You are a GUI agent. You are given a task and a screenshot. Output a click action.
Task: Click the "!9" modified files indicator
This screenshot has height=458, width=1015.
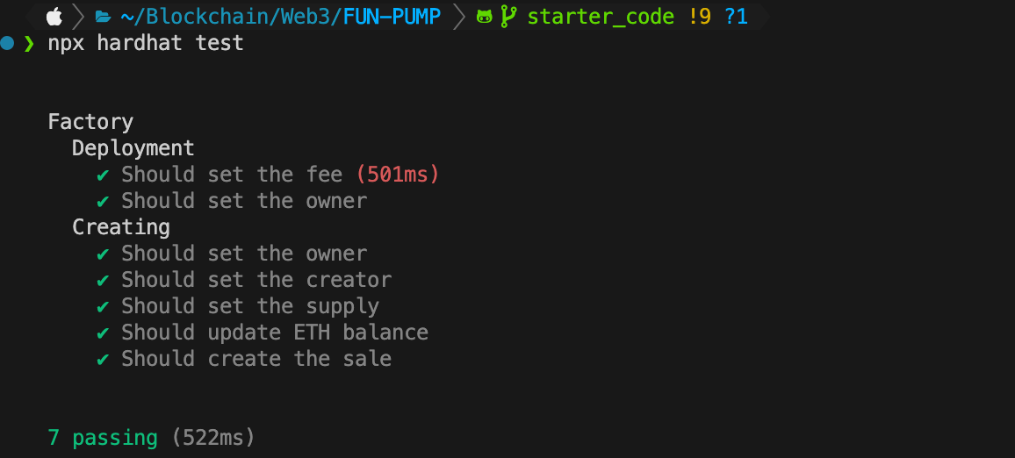699,17
